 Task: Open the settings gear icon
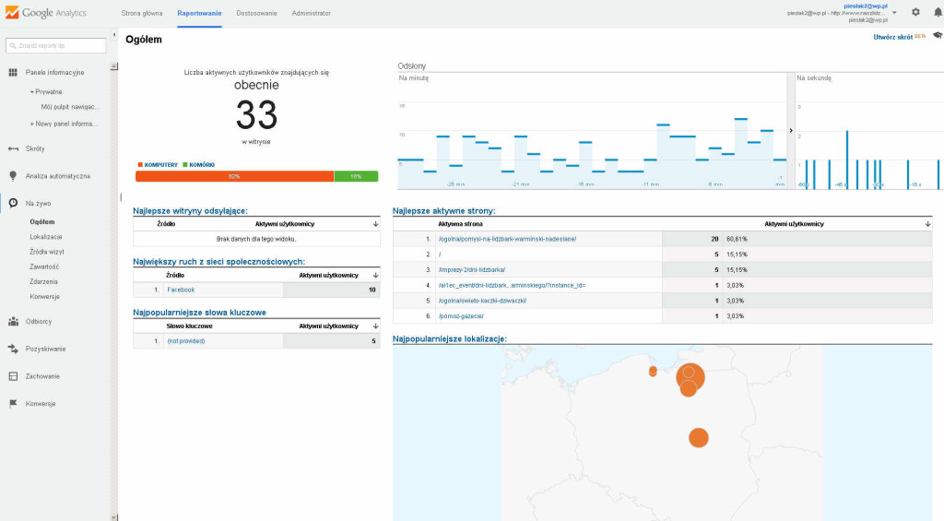click(x=915, y=12)
